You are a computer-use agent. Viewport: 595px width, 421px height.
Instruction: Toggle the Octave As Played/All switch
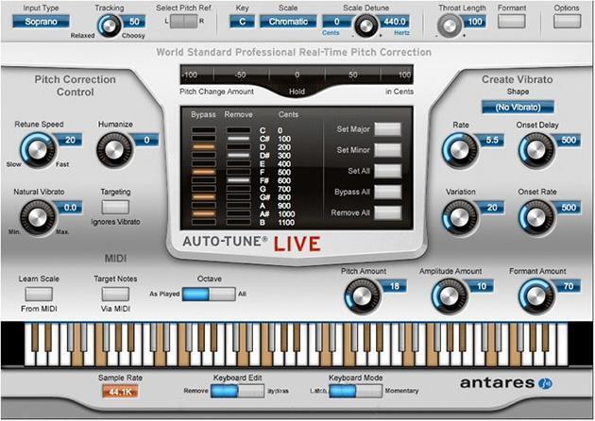[208, 295]
